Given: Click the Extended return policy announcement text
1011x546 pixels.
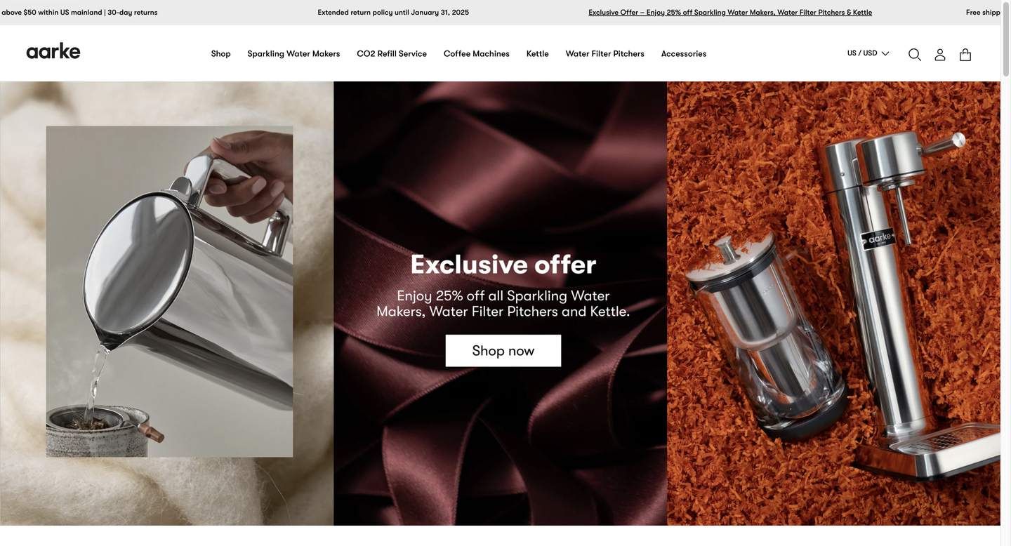Looking at the screenshot, I should [x=393, y=13].
